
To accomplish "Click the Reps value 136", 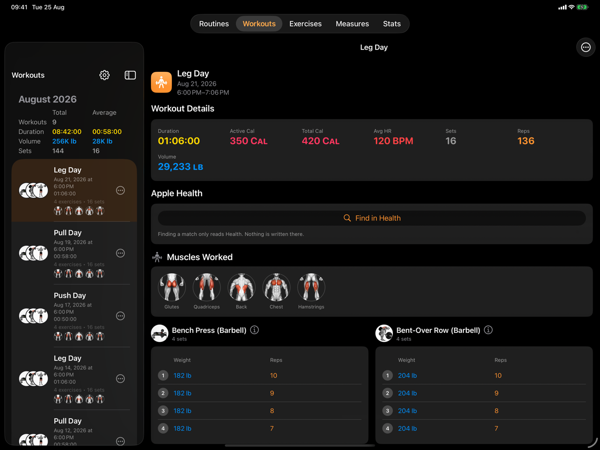I will (526, 141).
